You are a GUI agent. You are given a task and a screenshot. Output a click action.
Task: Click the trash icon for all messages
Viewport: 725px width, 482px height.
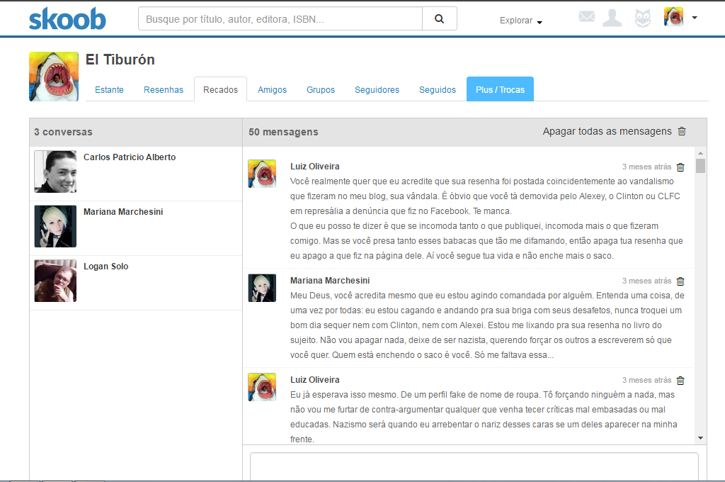tap(682, 132)
